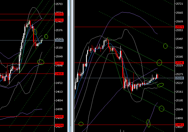Select green ellipse at left end of 24951 line

[x=81, y=124]
